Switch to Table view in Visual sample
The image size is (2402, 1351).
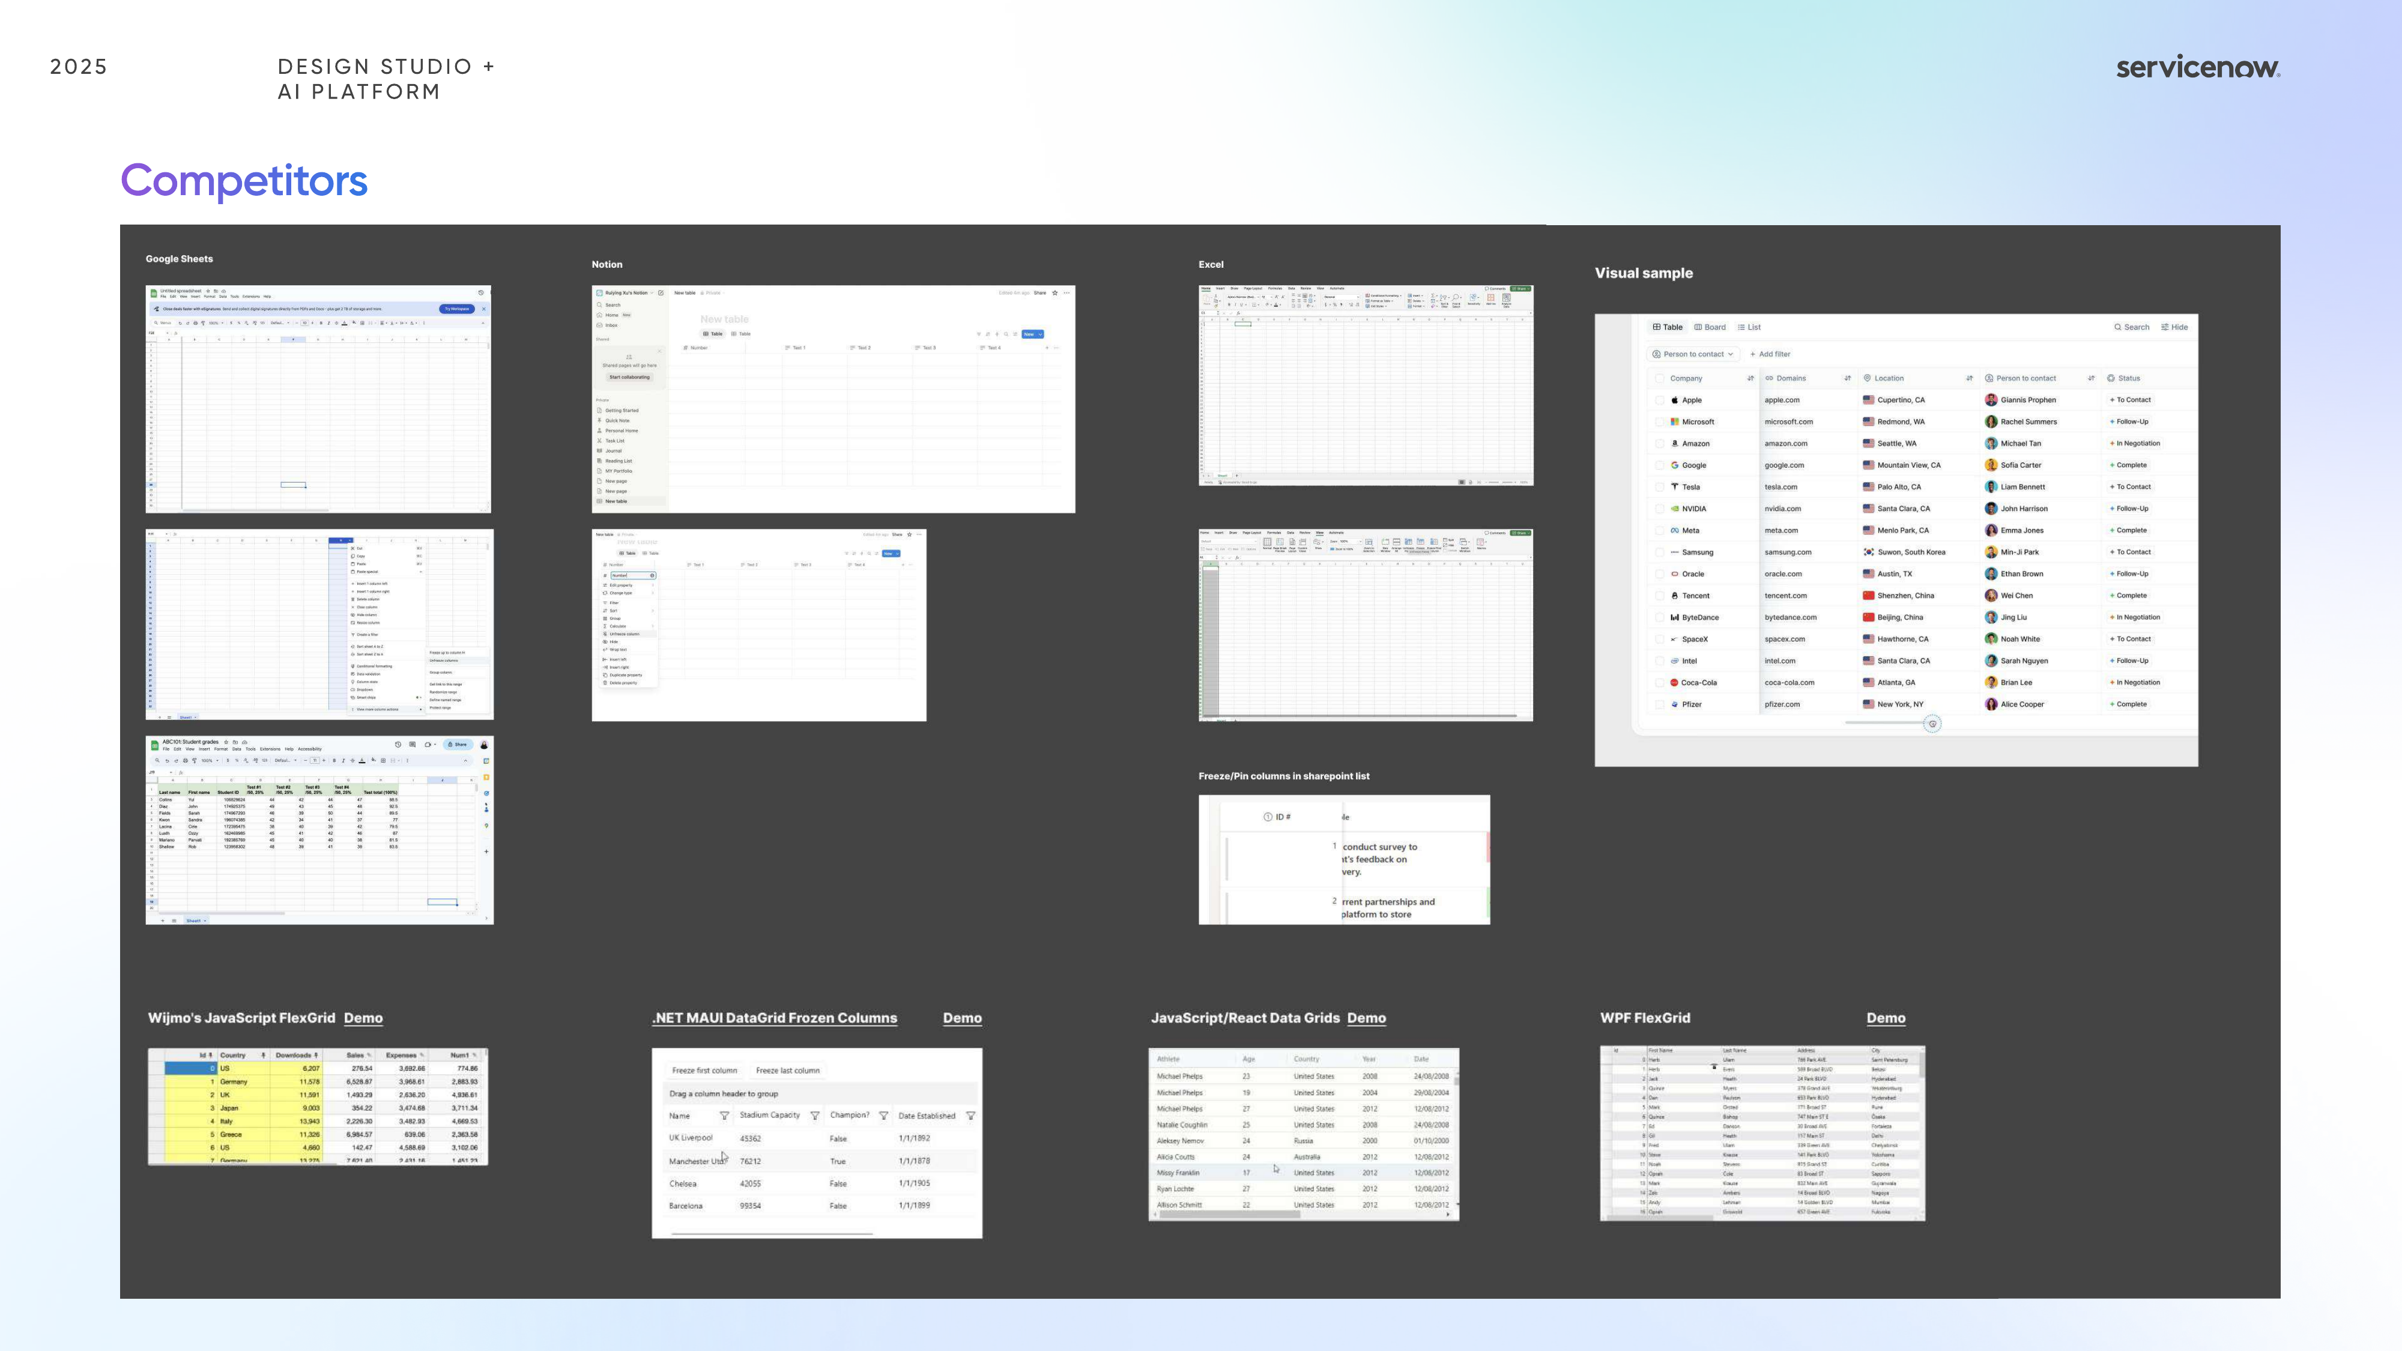point(1667,327)
